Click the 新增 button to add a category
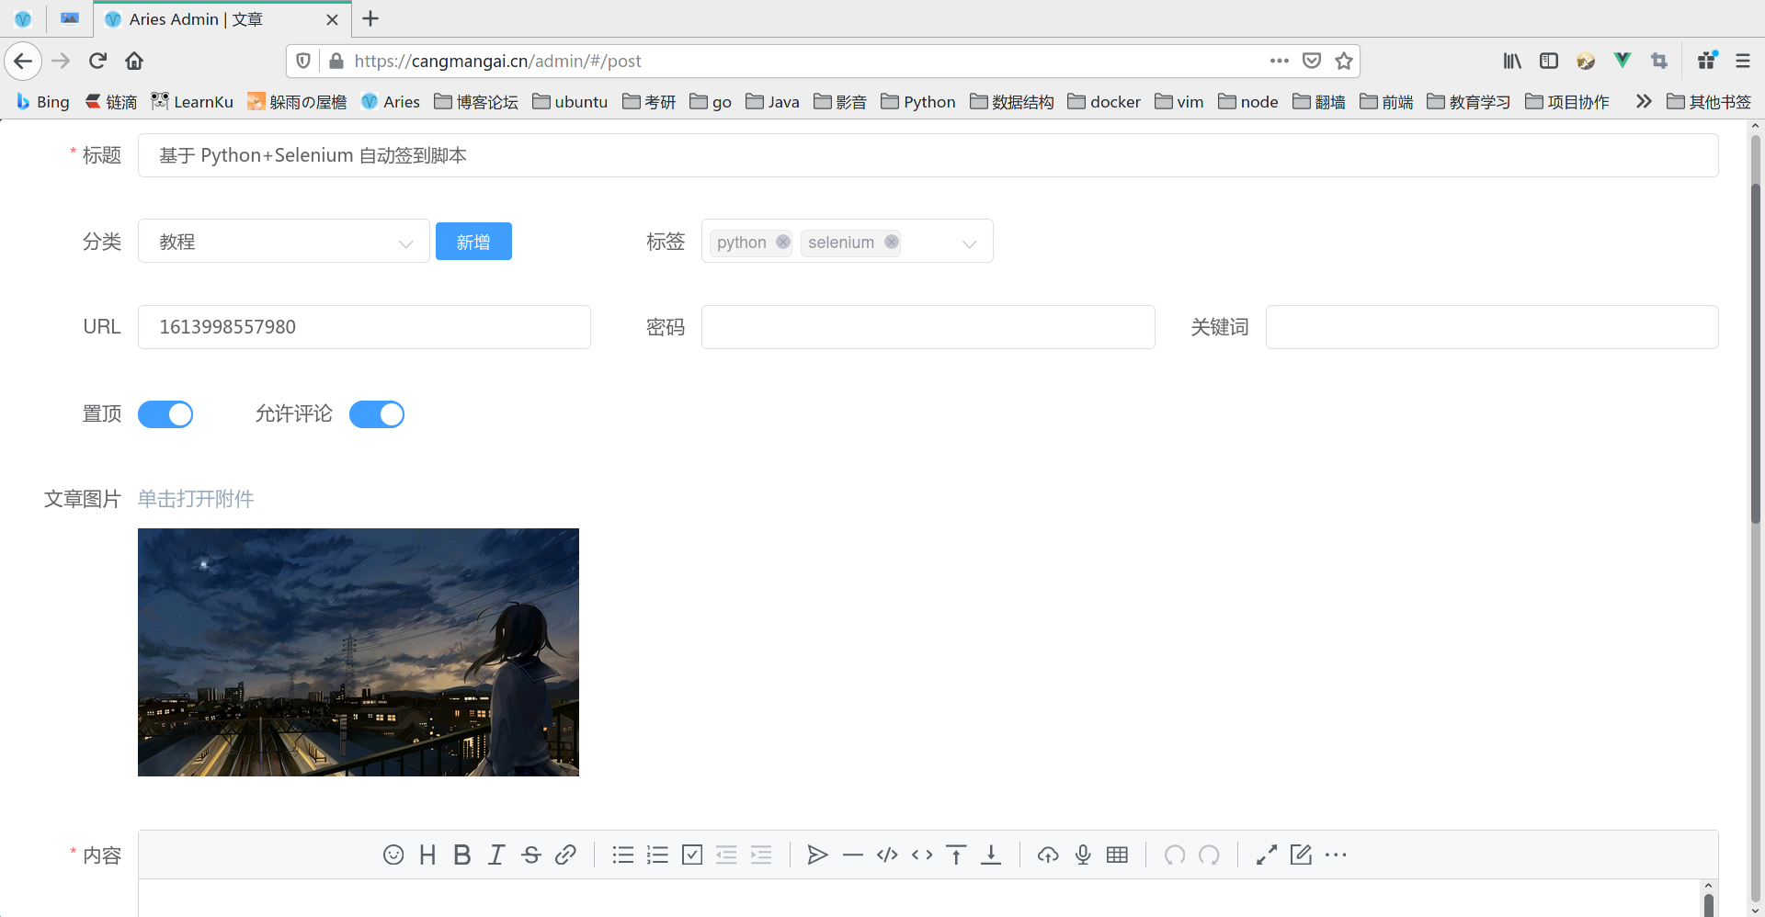Viewport: 1765px width, 917px height. [473, 241]
